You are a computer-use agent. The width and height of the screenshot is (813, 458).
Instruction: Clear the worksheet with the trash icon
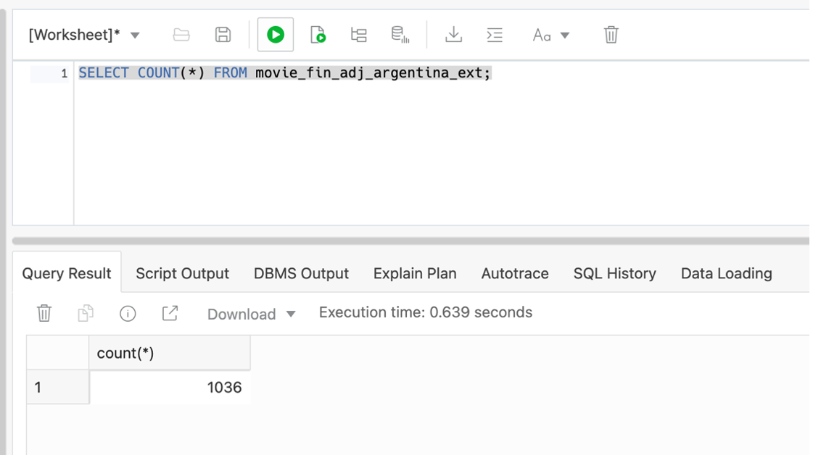click(611, 35)
